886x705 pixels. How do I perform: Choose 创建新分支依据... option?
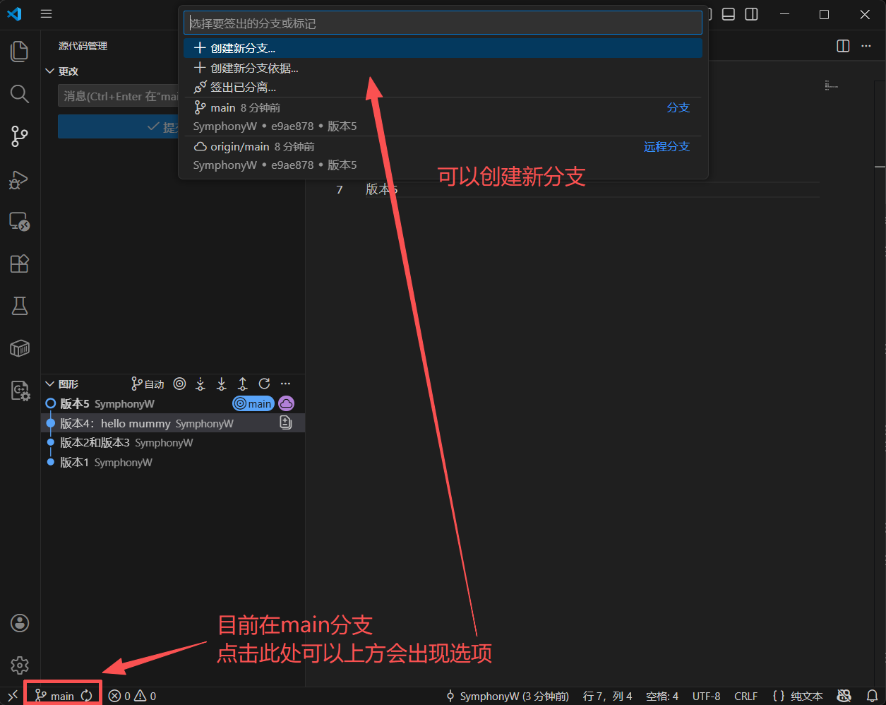click(x=443, y=68)
